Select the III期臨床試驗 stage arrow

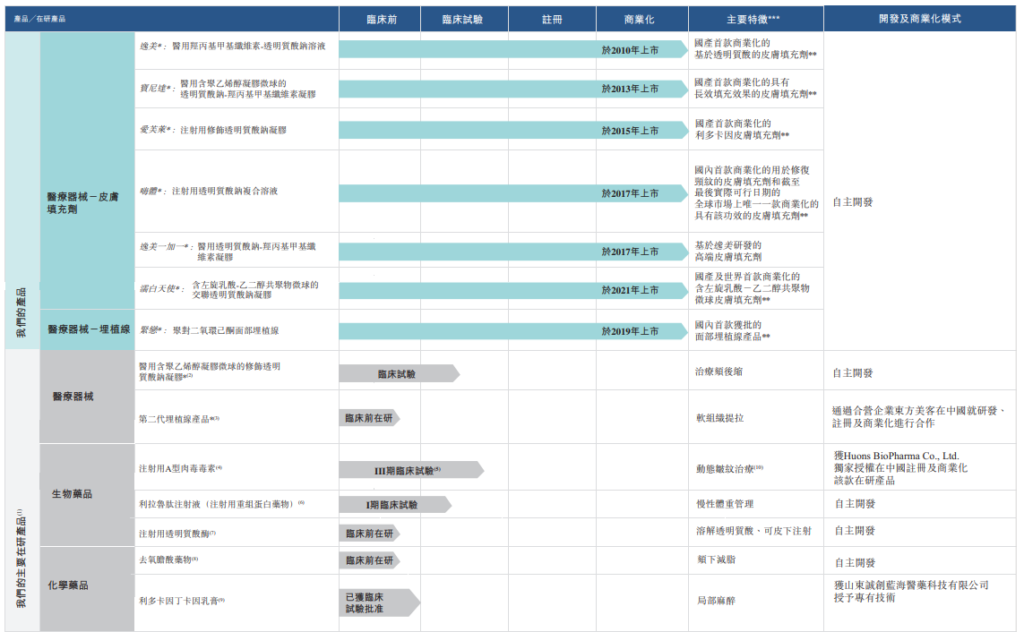(411, 470)
